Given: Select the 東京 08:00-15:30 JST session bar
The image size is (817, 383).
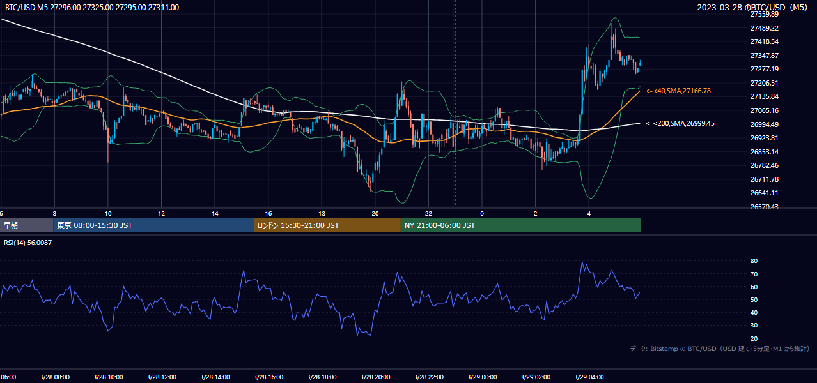Looking at the screenshot, I should (153, 225).
